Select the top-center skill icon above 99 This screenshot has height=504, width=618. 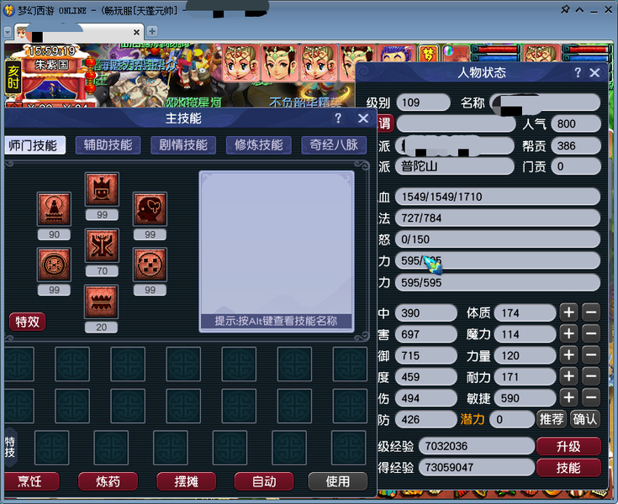tap(102, 189)
